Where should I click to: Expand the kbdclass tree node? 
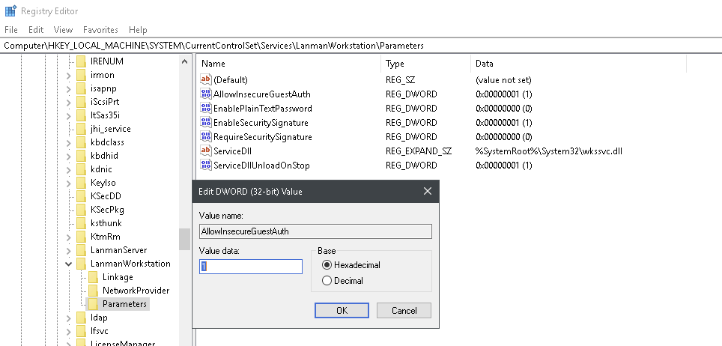point(69,143)
